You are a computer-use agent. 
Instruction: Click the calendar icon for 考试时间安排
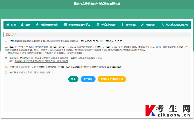pyautogui.click(x=98, y=24)
